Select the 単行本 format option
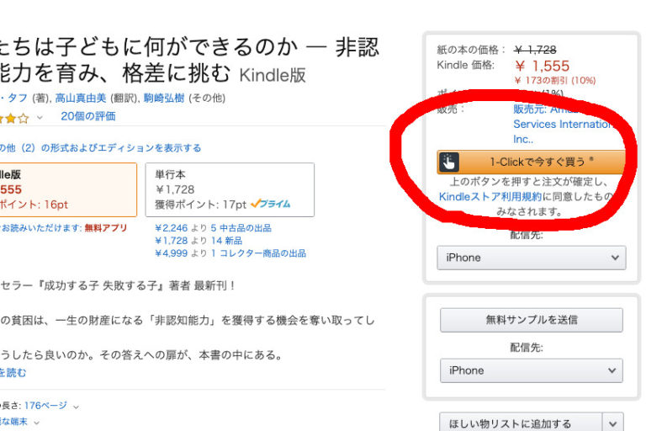646x431 pixels. click(229, 189)
